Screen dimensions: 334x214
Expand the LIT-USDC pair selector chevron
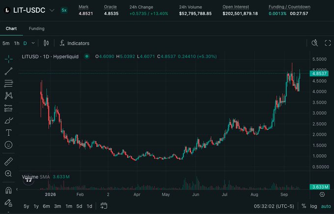[x=52, y=10]
